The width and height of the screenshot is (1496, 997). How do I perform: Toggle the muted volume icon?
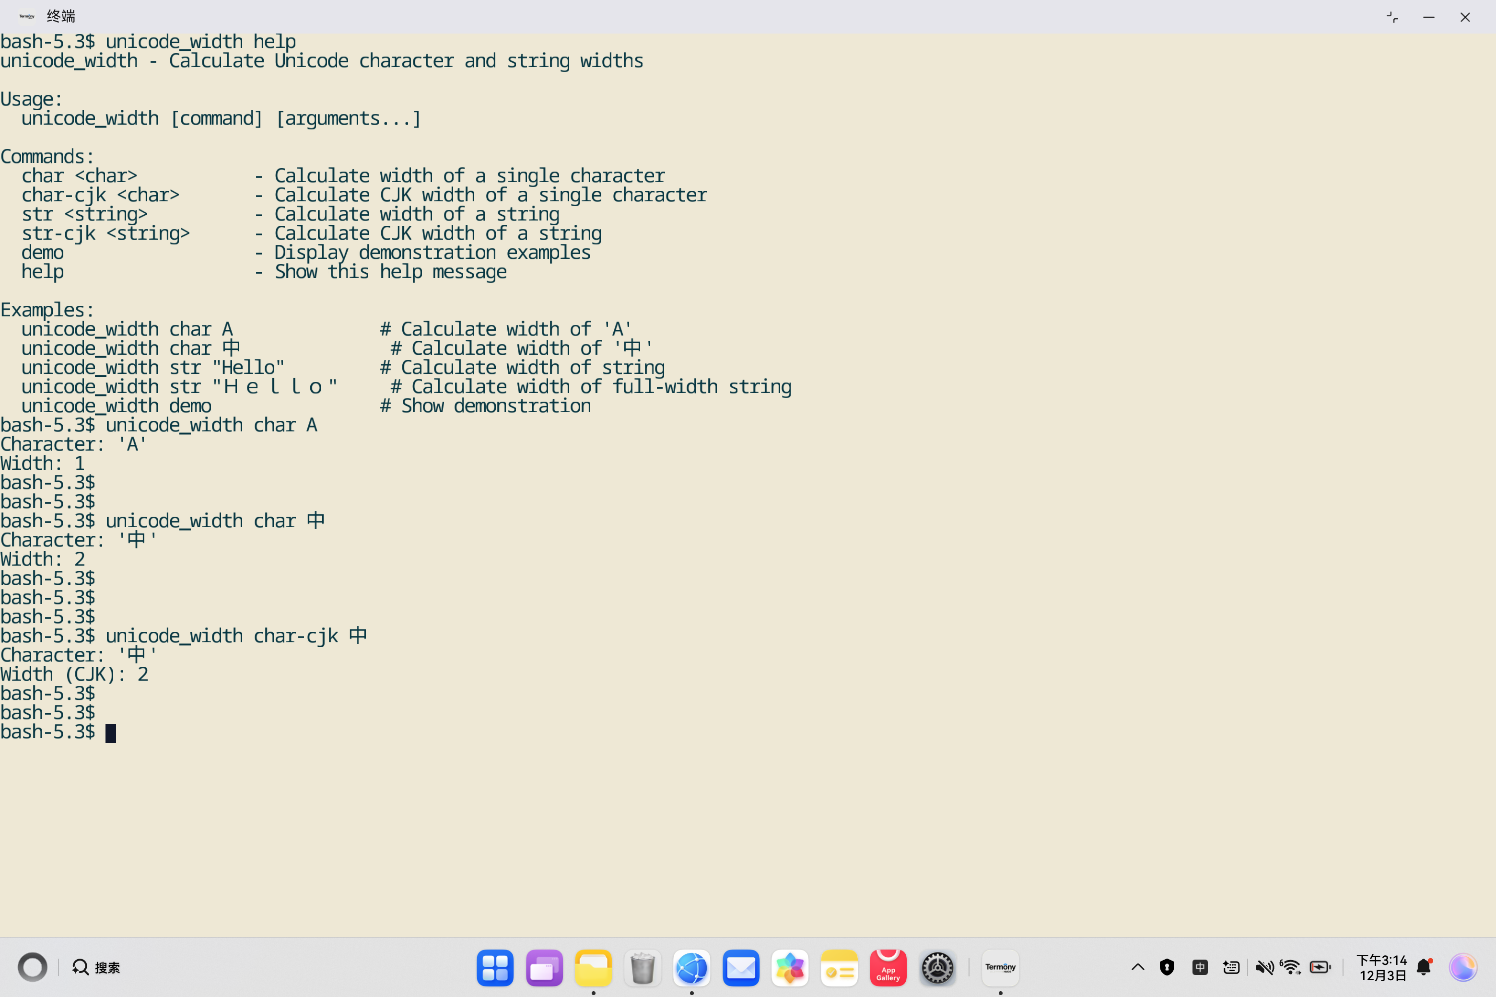pyautogui.click(x=1264, y=968)
